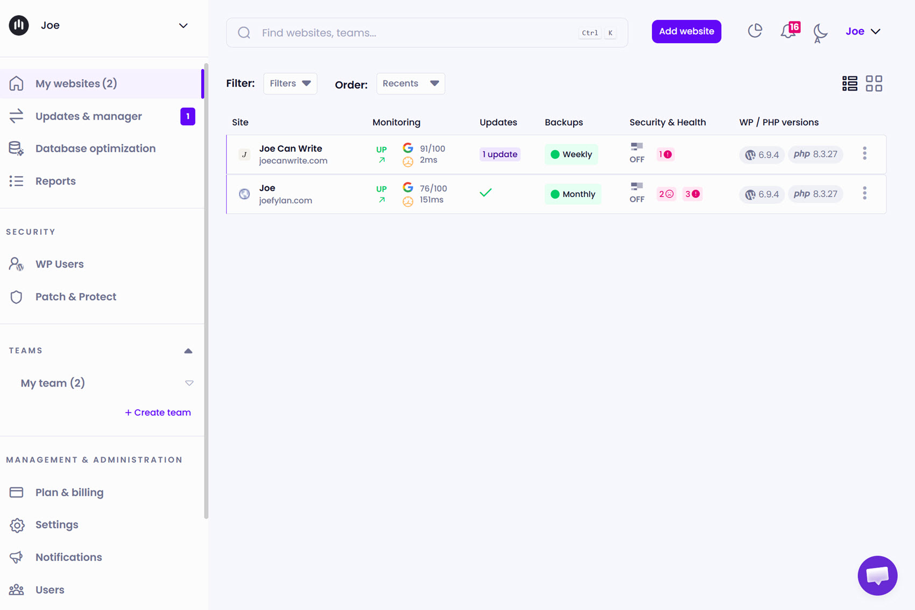Viewport: 915px width, 610px height.
Task: Enable dark mode with the moon icon
Action: pyautogui.click(x=819, y=32)
